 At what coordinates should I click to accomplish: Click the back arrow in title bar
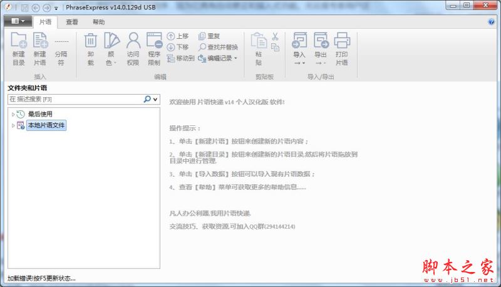[36, 8]
